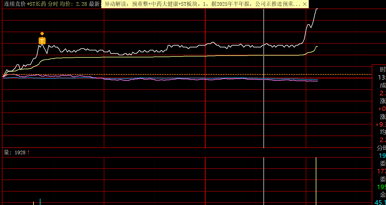
Task: Close the 异动解读 yellow notice
Action: point(305,4)
